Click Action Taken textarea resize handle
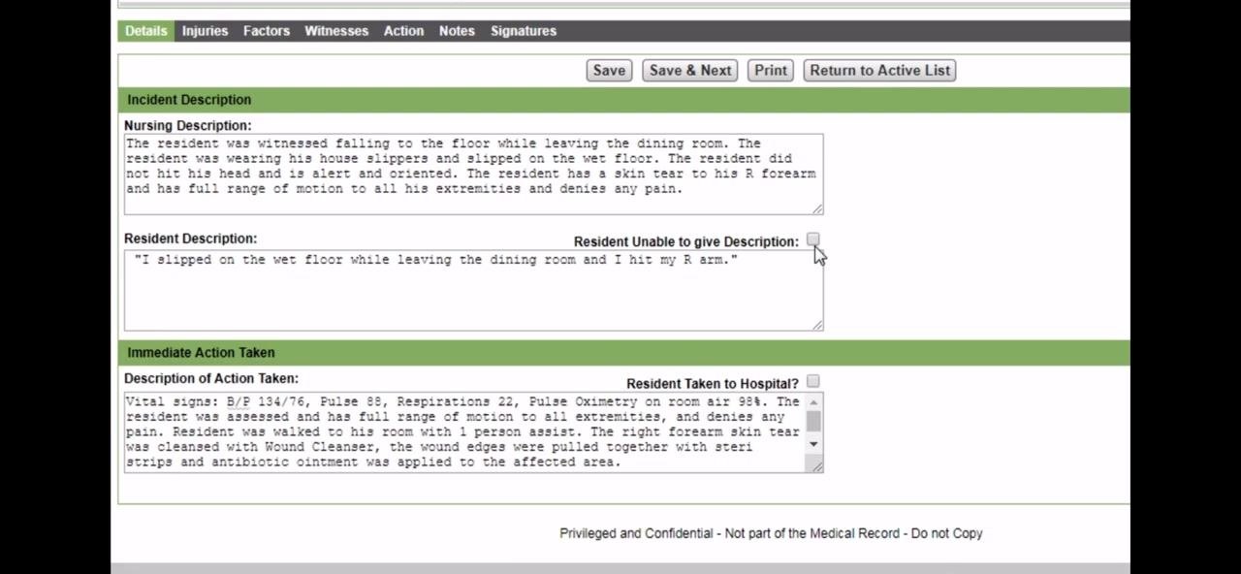Image resolution: width=1241 pixels, height=574 pixels. tap(817, 466)
